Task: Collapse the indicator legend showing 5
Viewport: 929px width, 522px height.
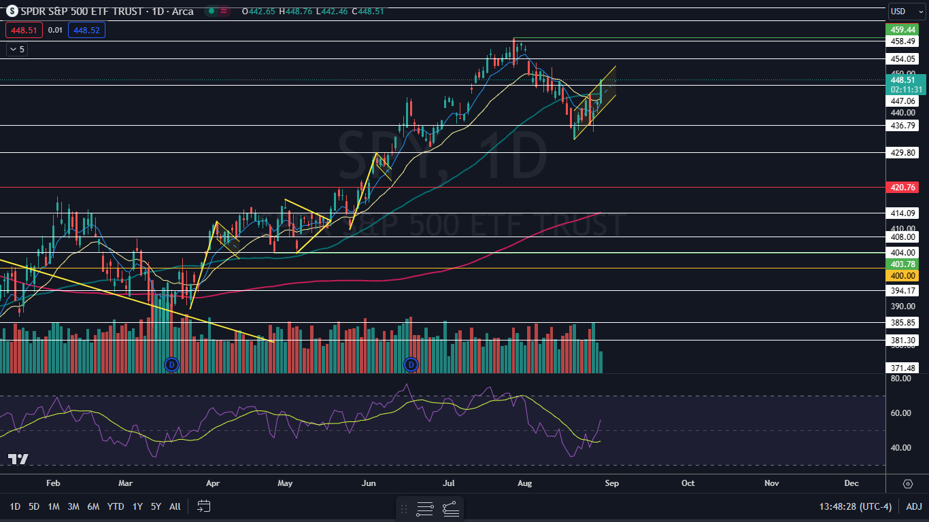Action: (16, 50)
